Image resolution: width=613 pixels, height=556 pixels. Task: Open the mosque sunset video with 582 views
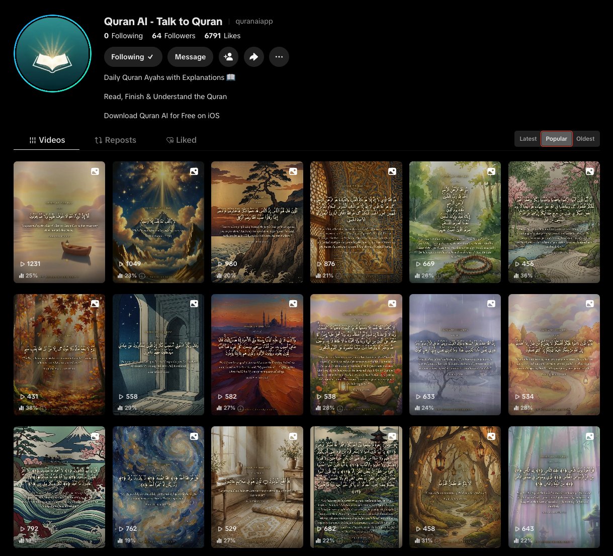pos(257,354)
